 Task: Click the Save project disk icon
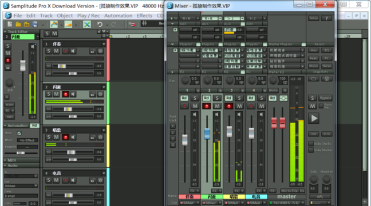35,25
